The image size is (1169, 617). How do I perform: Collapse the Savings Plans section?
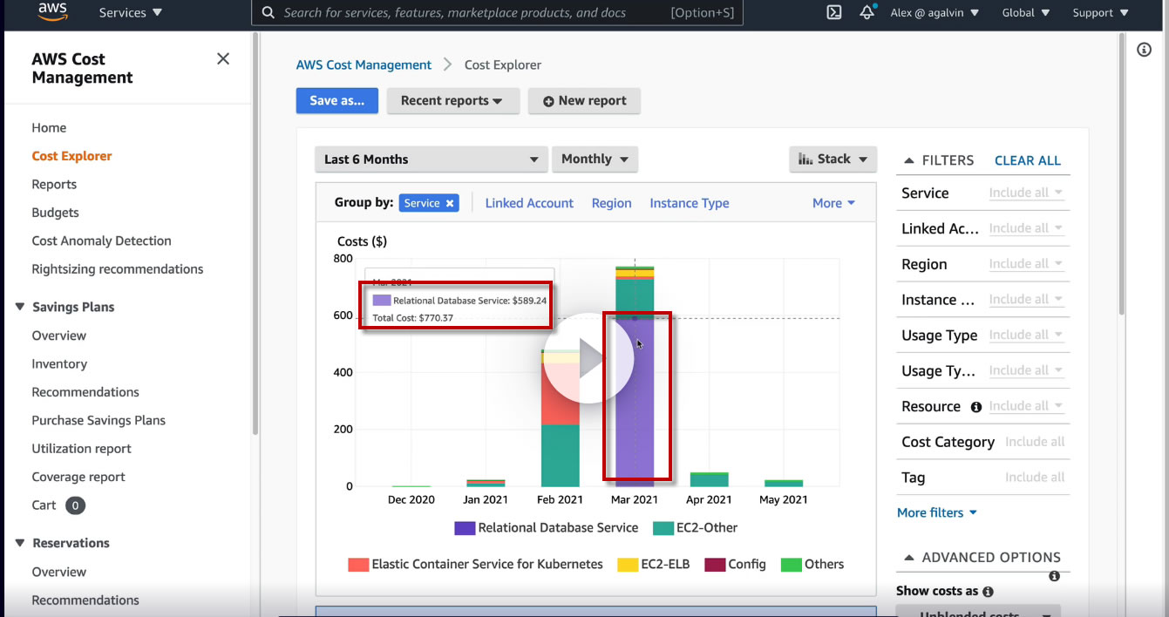(x=20, y=307)
